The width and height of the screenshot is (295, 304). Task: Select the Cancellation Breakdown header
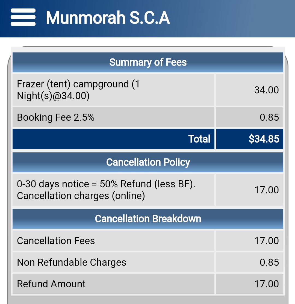coord(148,219)
